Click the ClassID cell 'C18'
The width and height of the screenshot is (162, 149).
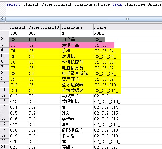[14, 130]
